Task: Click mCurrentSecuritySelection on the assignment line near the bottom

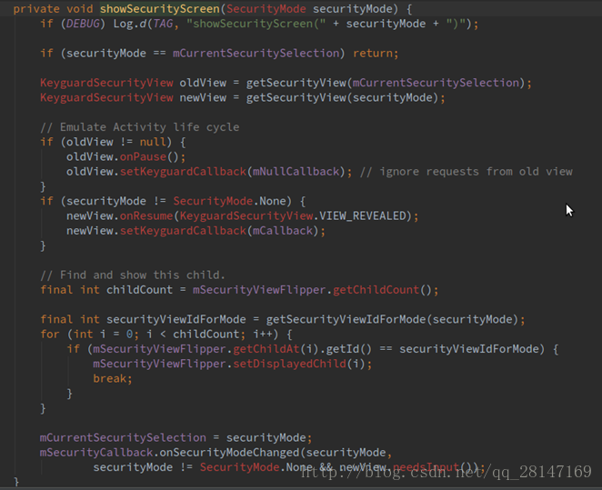Action: point(123,438)
